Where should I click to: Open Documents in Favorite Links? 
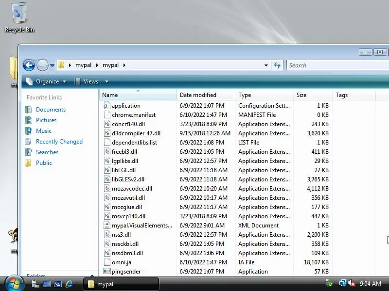pyautogui.click(x=51, y=110)
